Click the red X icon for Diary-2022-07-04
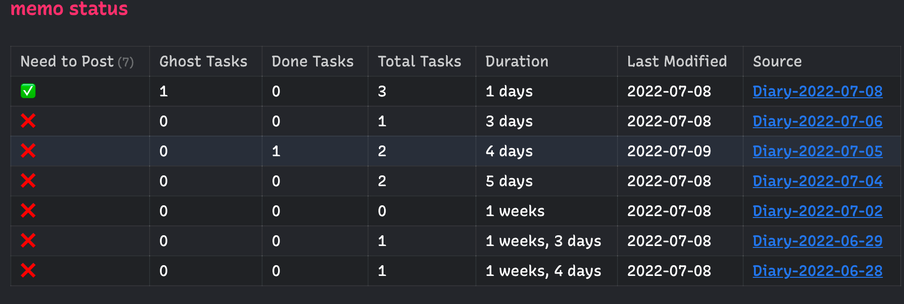This screenshot has width=904, height=304. (x=28, y=181)
